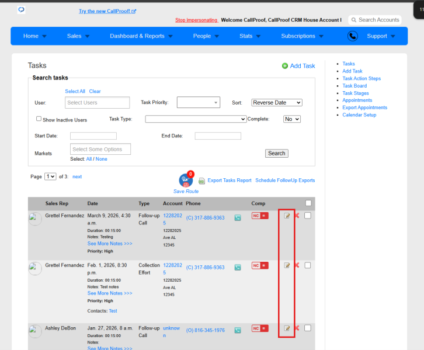This screenshot has height=350, width=424.
Task: Go to next page of tasks
Action: coord(77,176)
